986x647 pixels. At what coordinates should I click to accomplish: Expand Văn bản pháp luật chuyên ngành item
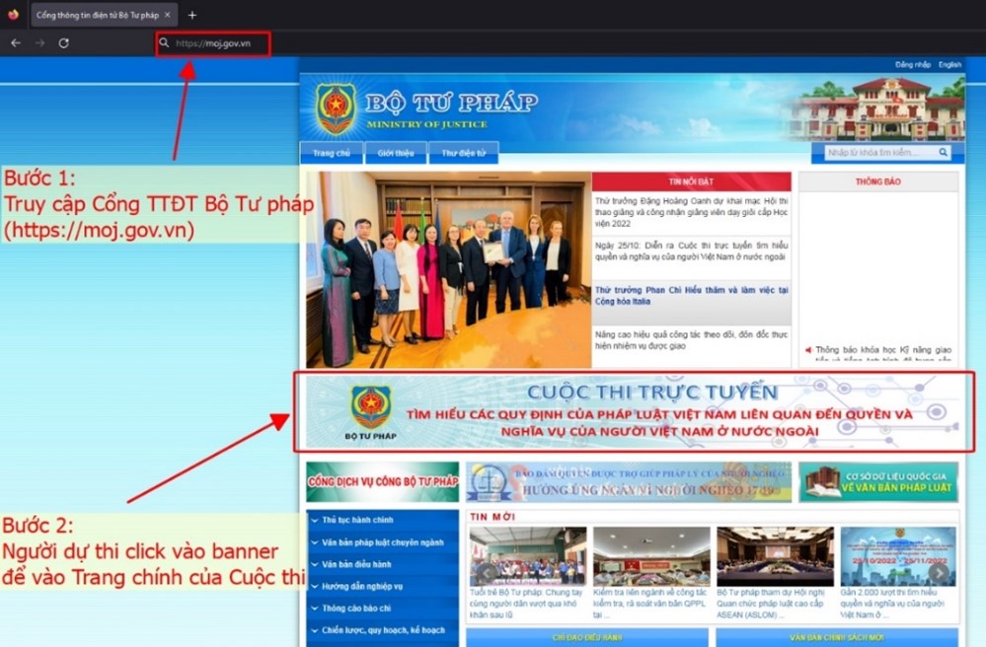pos(381,542)
